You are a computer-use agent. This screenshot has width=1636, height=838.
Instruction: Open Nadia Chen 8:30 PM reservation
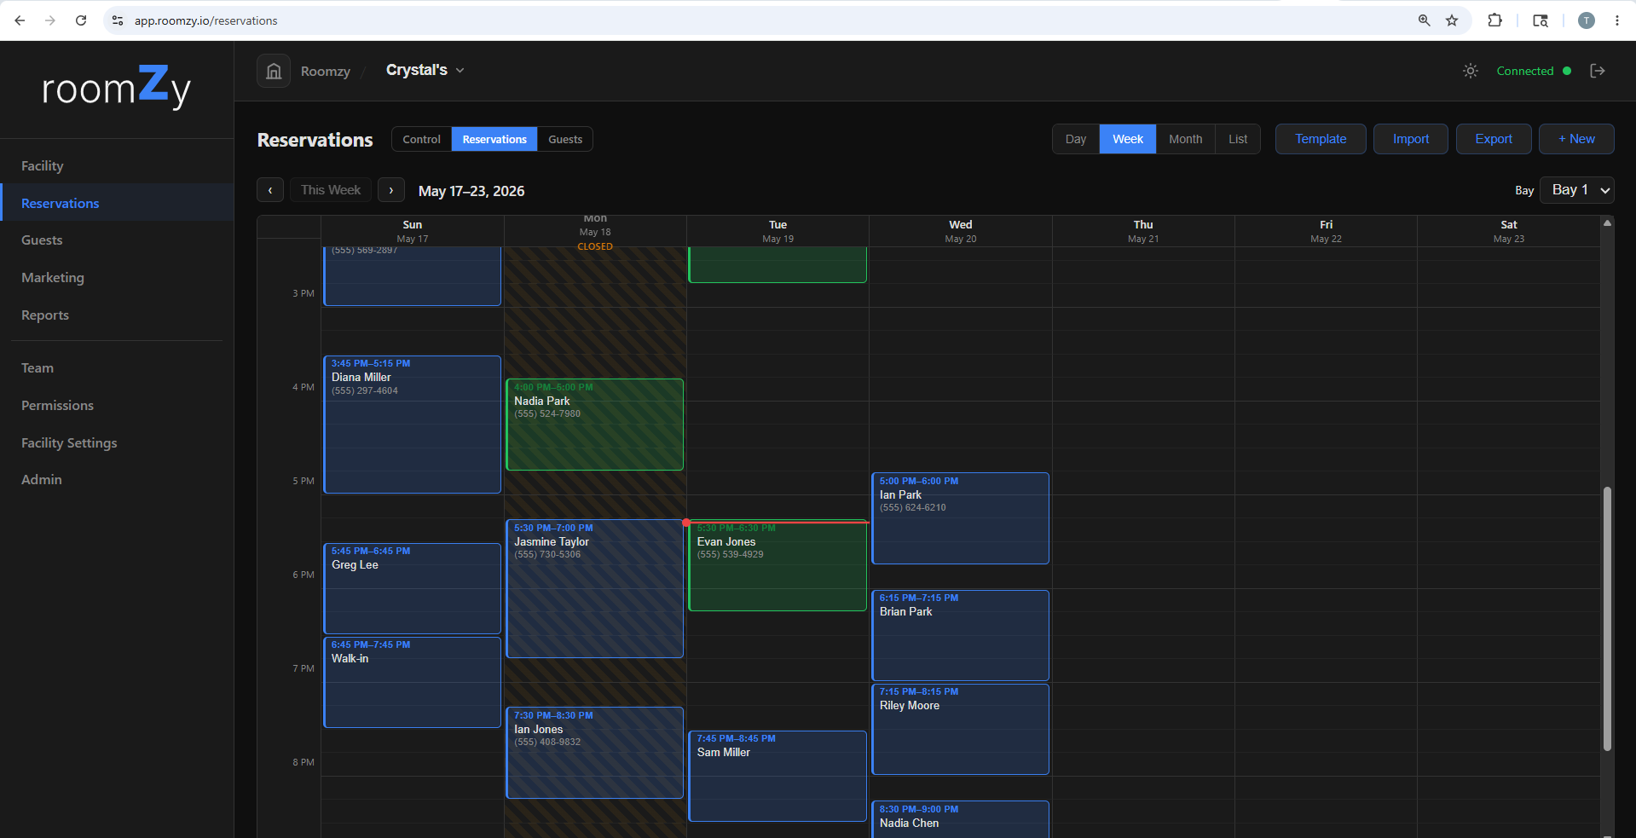961,819
